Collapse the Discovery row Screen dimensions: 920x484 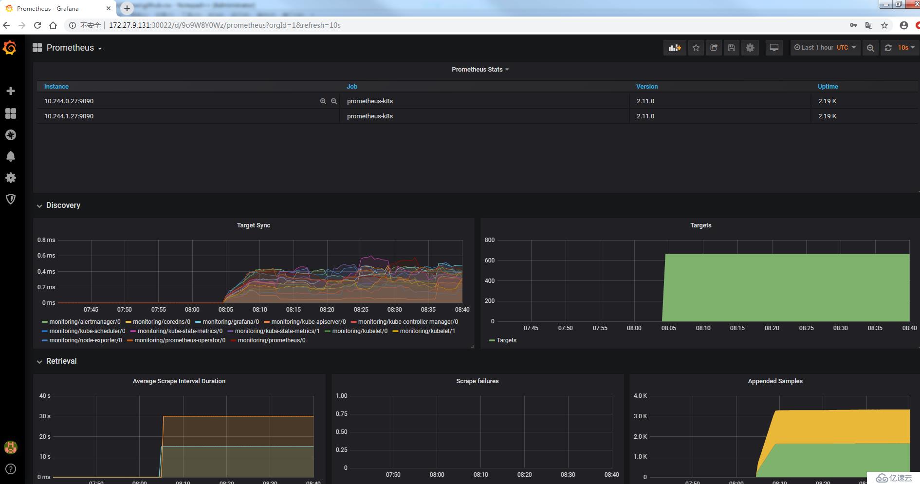(x=58, y=205)
